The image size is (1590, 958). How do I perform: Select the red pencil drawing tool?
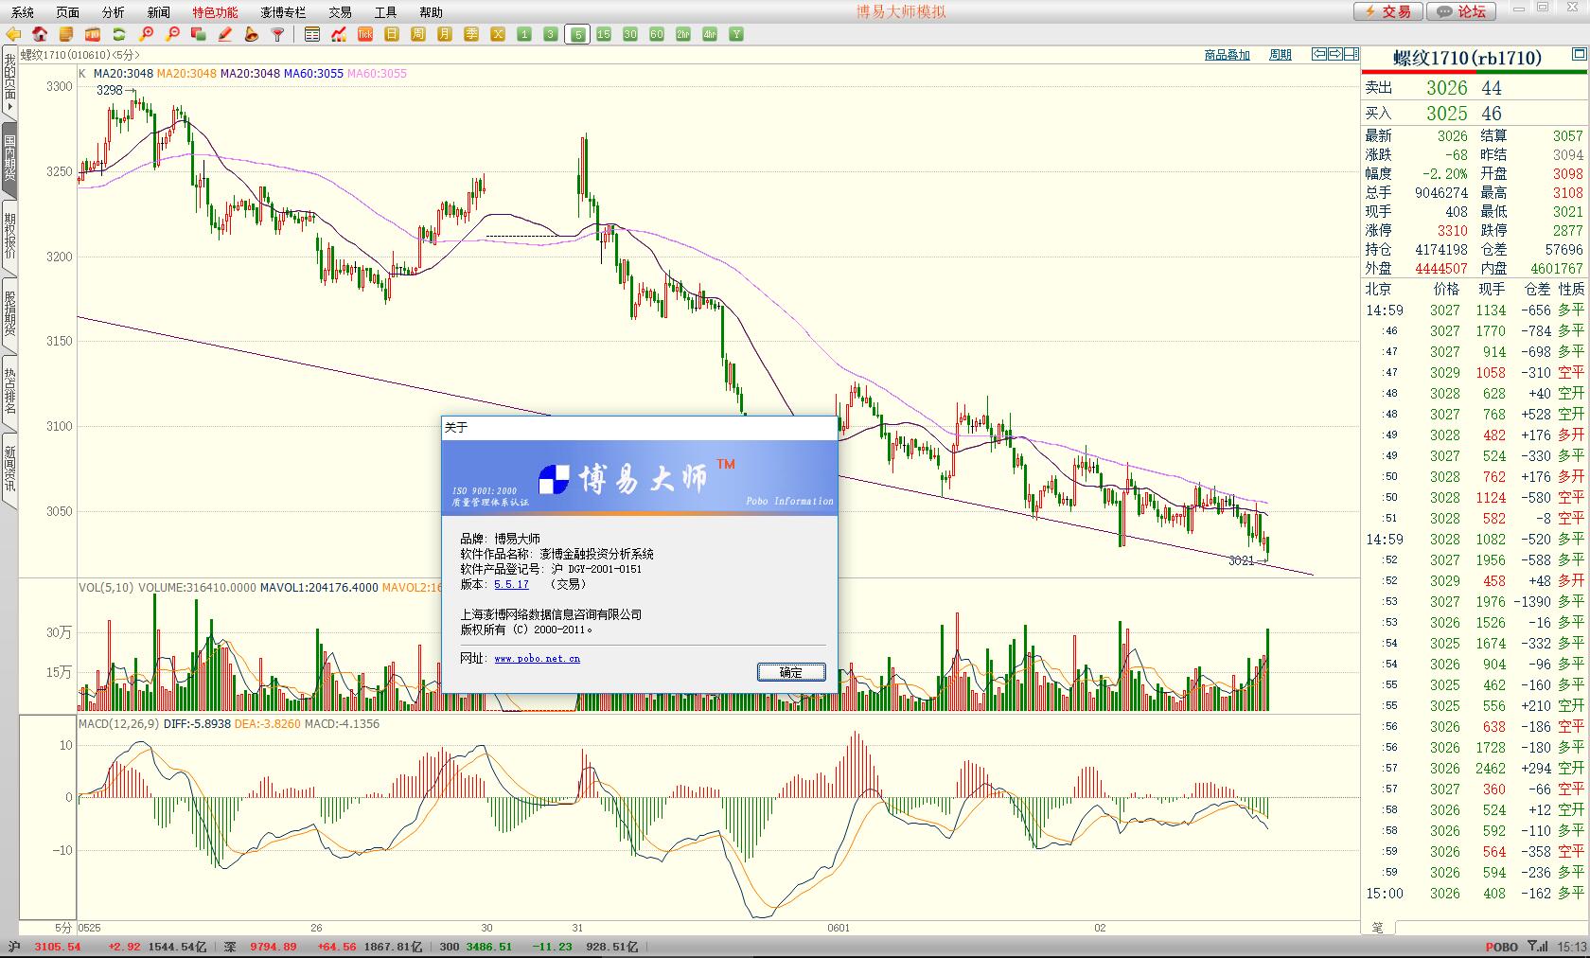click(x=225, y=35)
